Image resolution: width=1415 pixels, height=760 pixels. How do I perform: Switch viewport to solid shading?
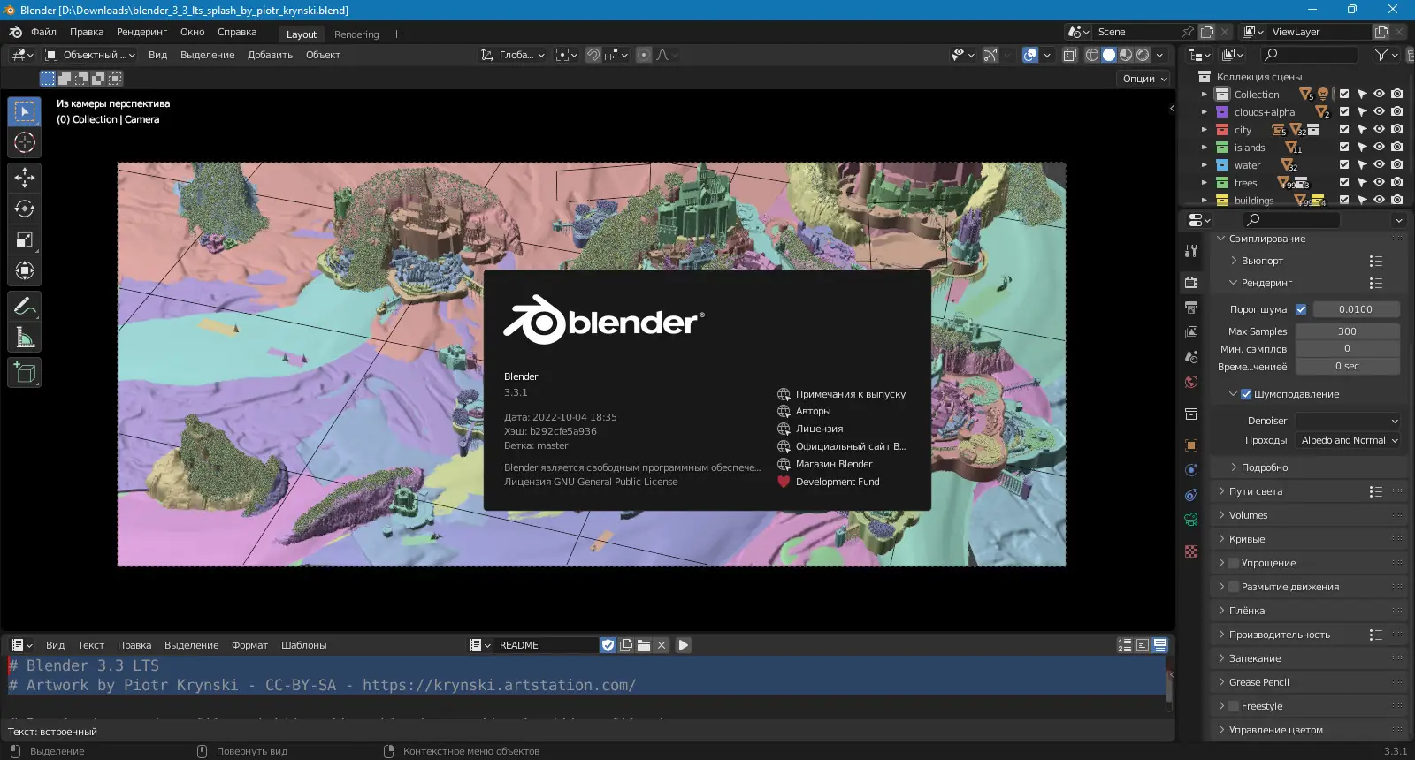(x=1109, y=55)
